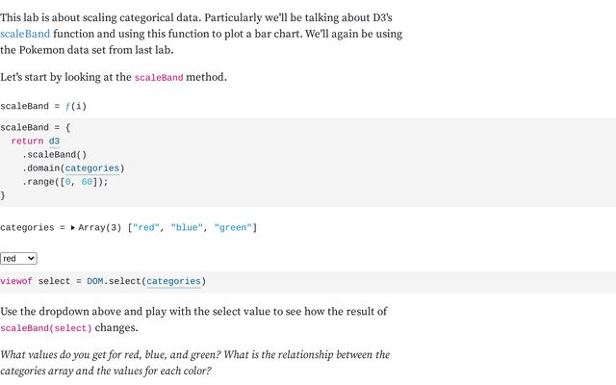Image resolution: width=616 pixels, height=385 pixels.
Task: Click the return keyword in code block
Action: point(27,141)
